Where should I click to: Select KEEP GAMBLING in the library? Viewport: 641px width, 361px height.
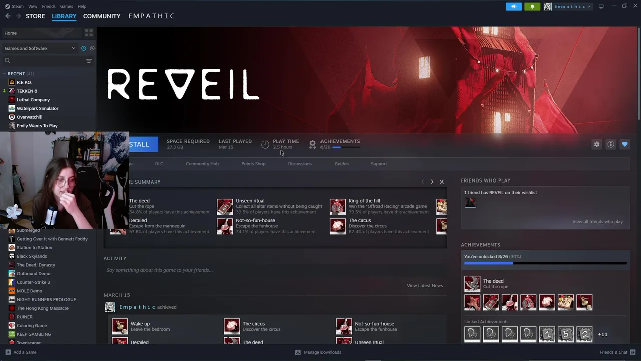(x=34, y=334)
